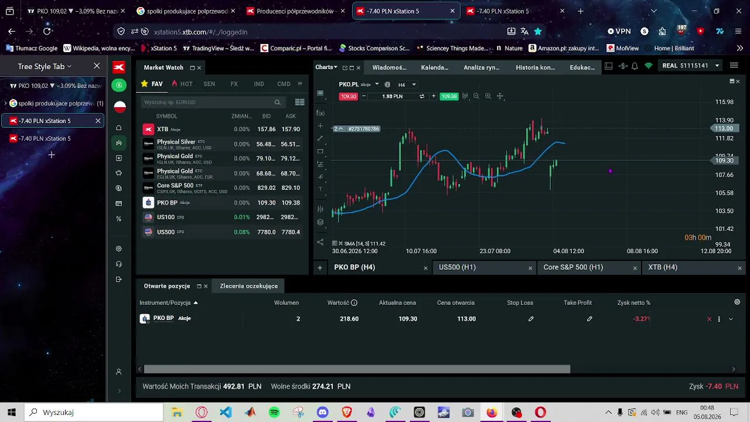Open the f(x) indicators tool
The width and height of the screenshot is (750, 422).
click(321, 113)
